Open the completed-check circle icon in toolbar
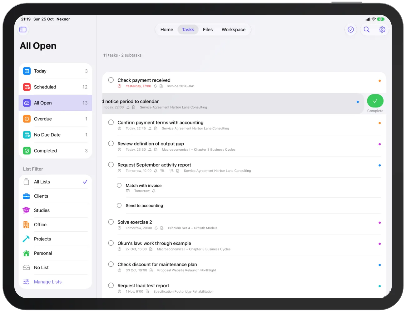The height and width of the screenshot is (312, 406). [x=351, y=29]
